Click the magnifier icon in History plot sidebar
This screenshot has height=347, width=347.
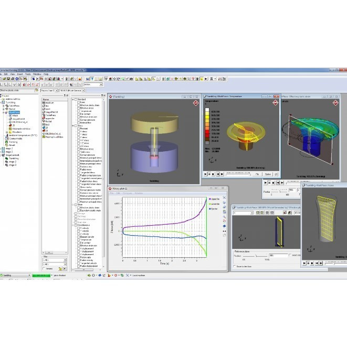click(x=224, y=217)
